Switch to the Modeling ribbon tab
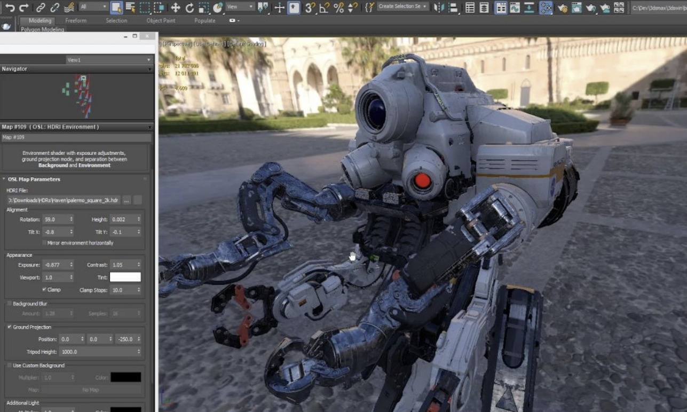This screenshot has width=687, height=412. (40, 20)
